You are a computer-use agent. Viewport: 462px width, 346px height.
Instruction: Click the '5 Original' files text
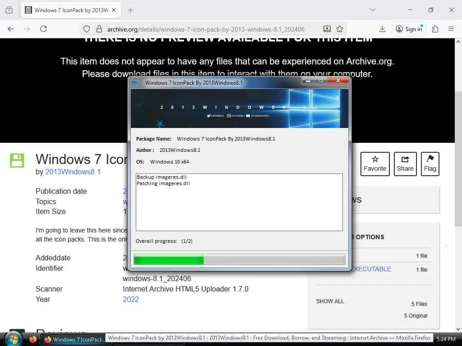416,316
